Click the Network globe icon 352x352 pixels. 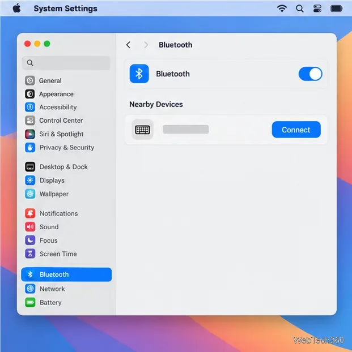(30, 289)
